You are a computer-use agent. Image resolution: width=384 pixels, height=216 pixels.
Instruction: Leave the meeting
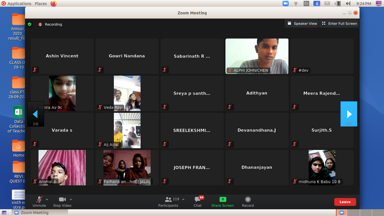345,202
